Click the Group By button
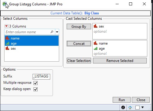 [79, 27]
